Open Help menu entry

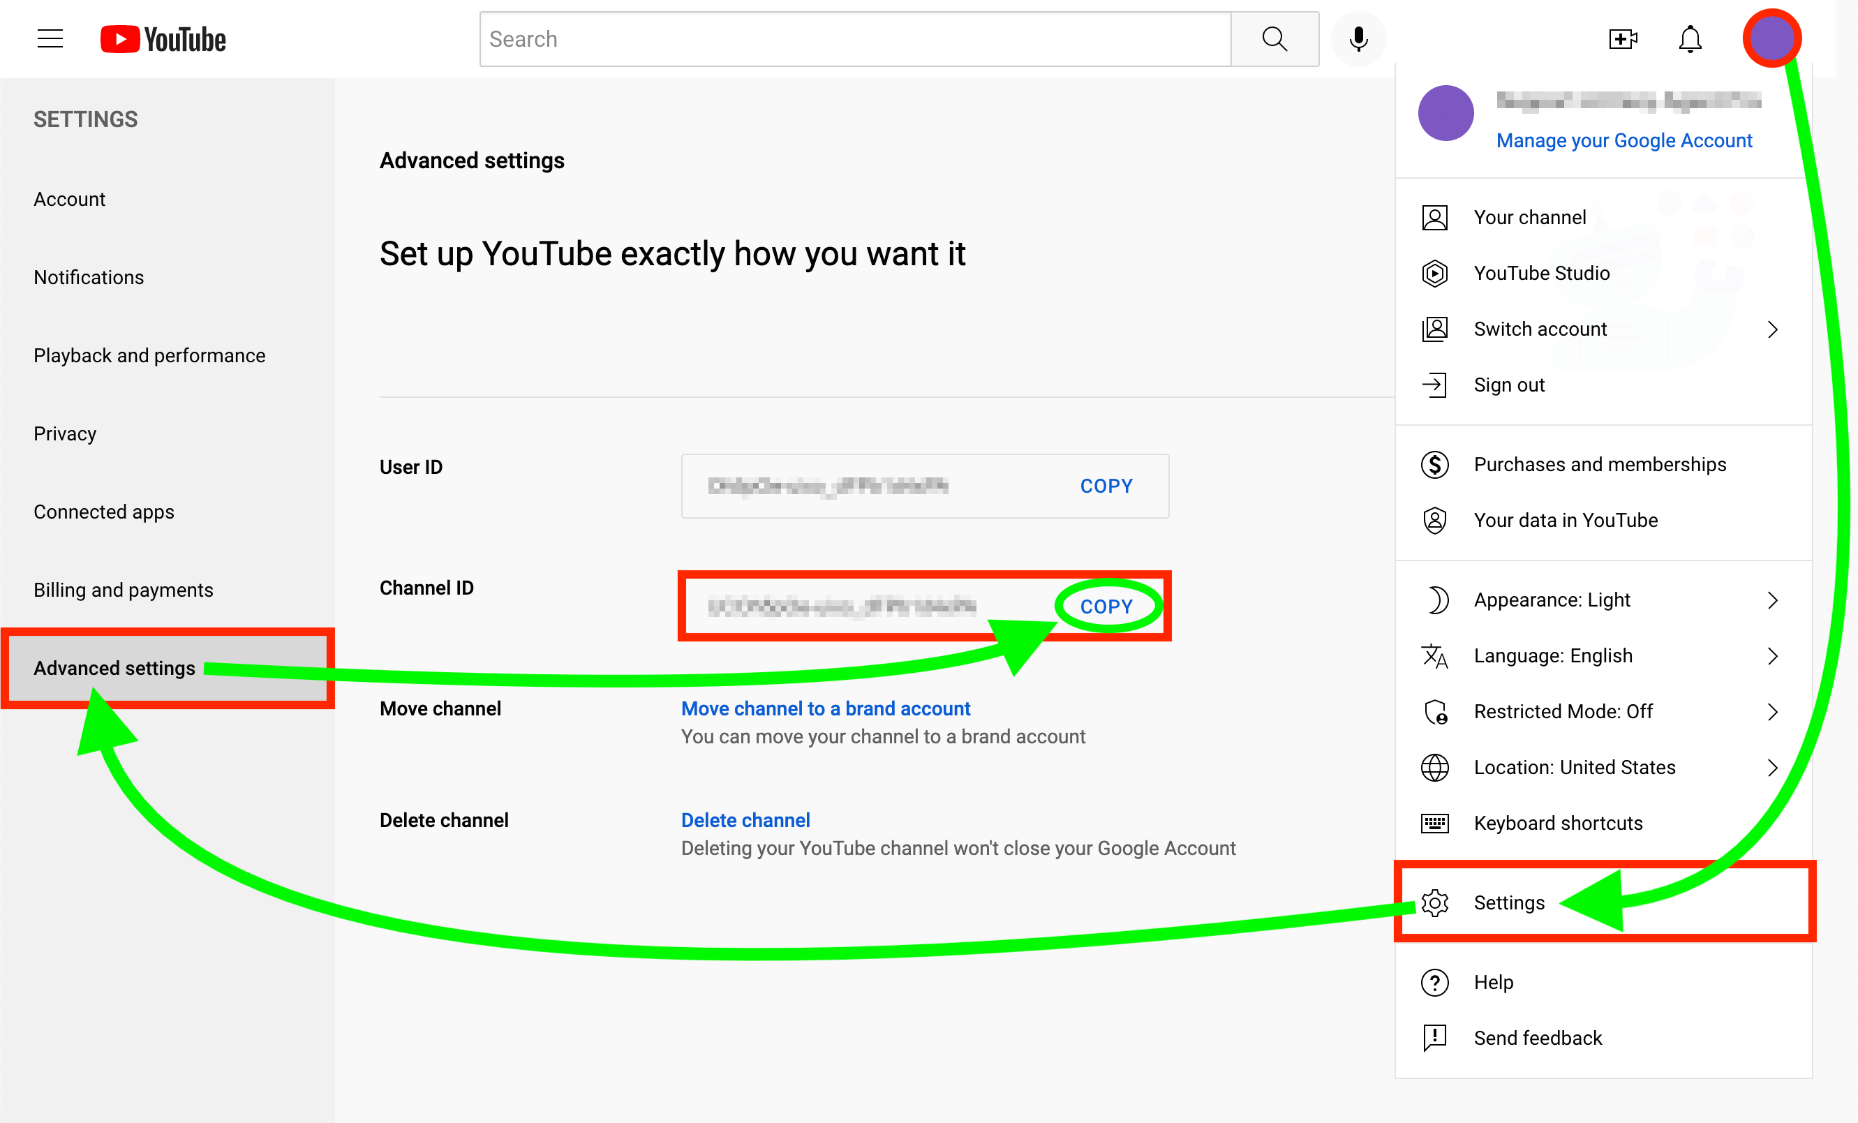coord(1603,983)
